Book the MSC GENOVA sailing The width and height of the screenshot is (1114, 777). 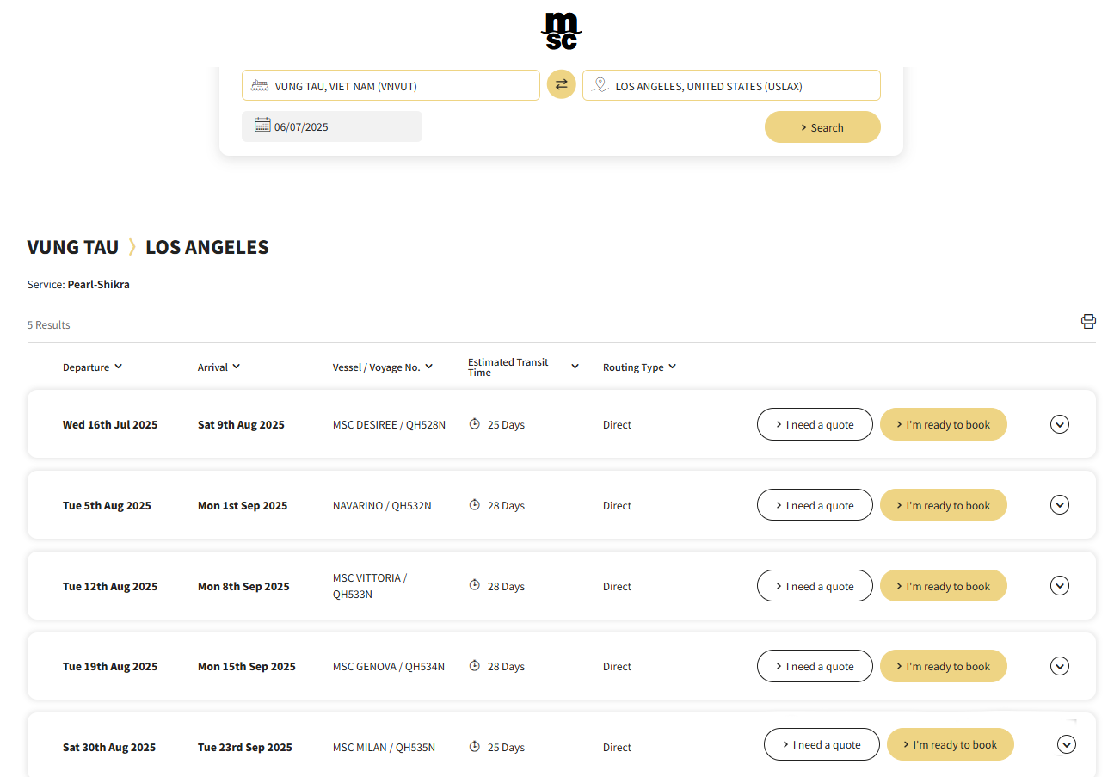(x=943, y=666)
